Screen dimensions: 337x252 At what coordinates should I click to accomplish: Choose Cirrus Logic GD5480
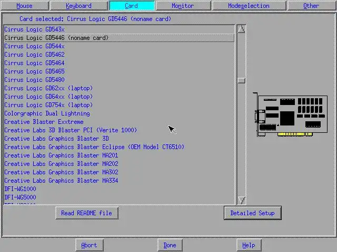click(x=120, y=80)
